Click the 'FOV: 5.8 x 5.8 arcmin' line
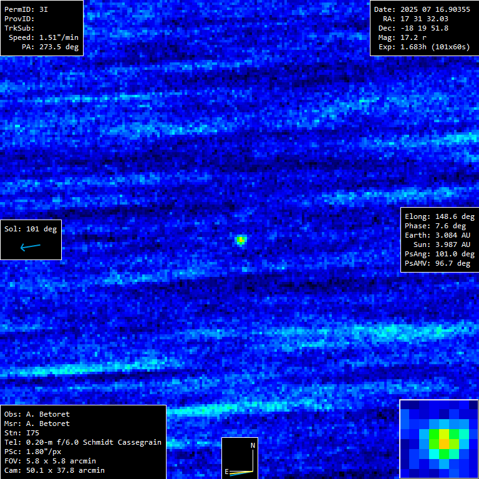The width and height of the screenshot is (479, 479). click(50, 462)
